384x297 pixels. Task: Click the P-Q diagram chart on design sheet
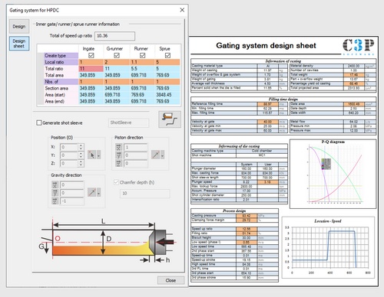tap(333, 174)
